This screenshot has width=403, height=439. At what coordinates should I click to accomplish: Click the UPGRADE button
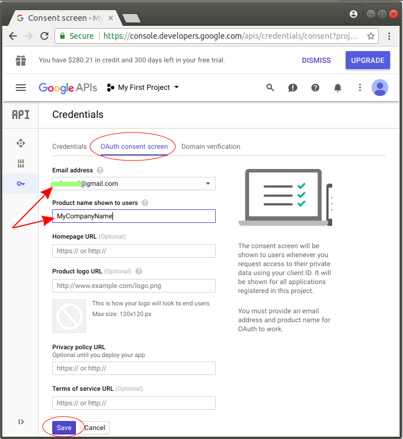[368, 60]
